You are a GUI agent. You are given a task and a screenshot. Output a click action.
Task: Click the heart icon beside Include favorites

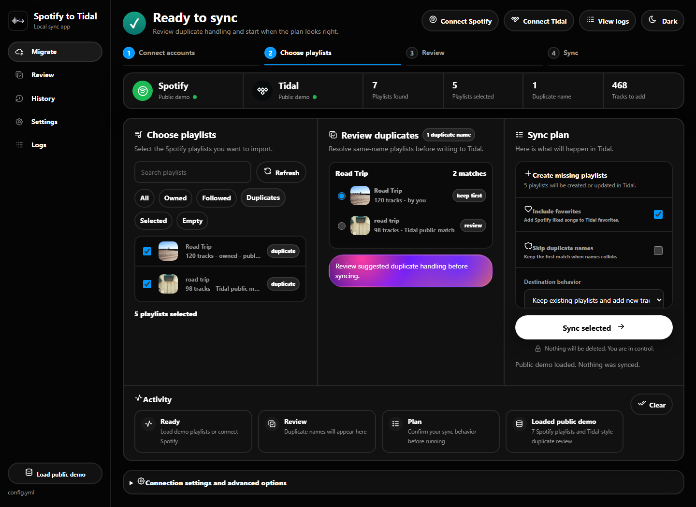click(x=528, y=209)
